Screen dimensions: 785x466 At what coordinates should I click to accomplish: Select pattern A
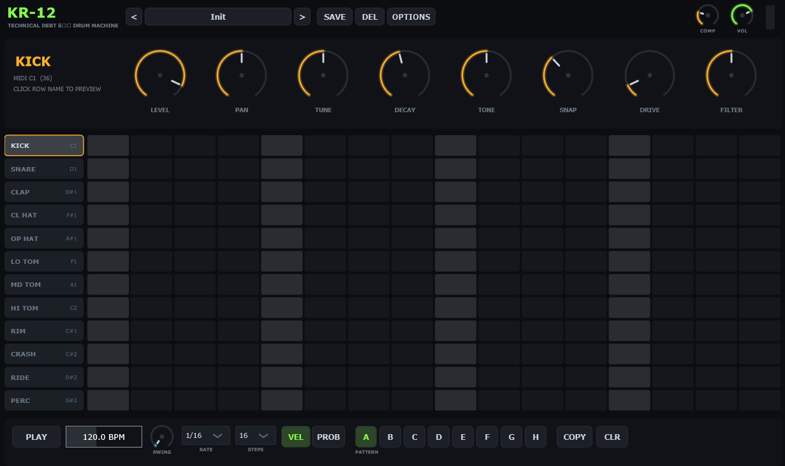[x=366, y=437]
